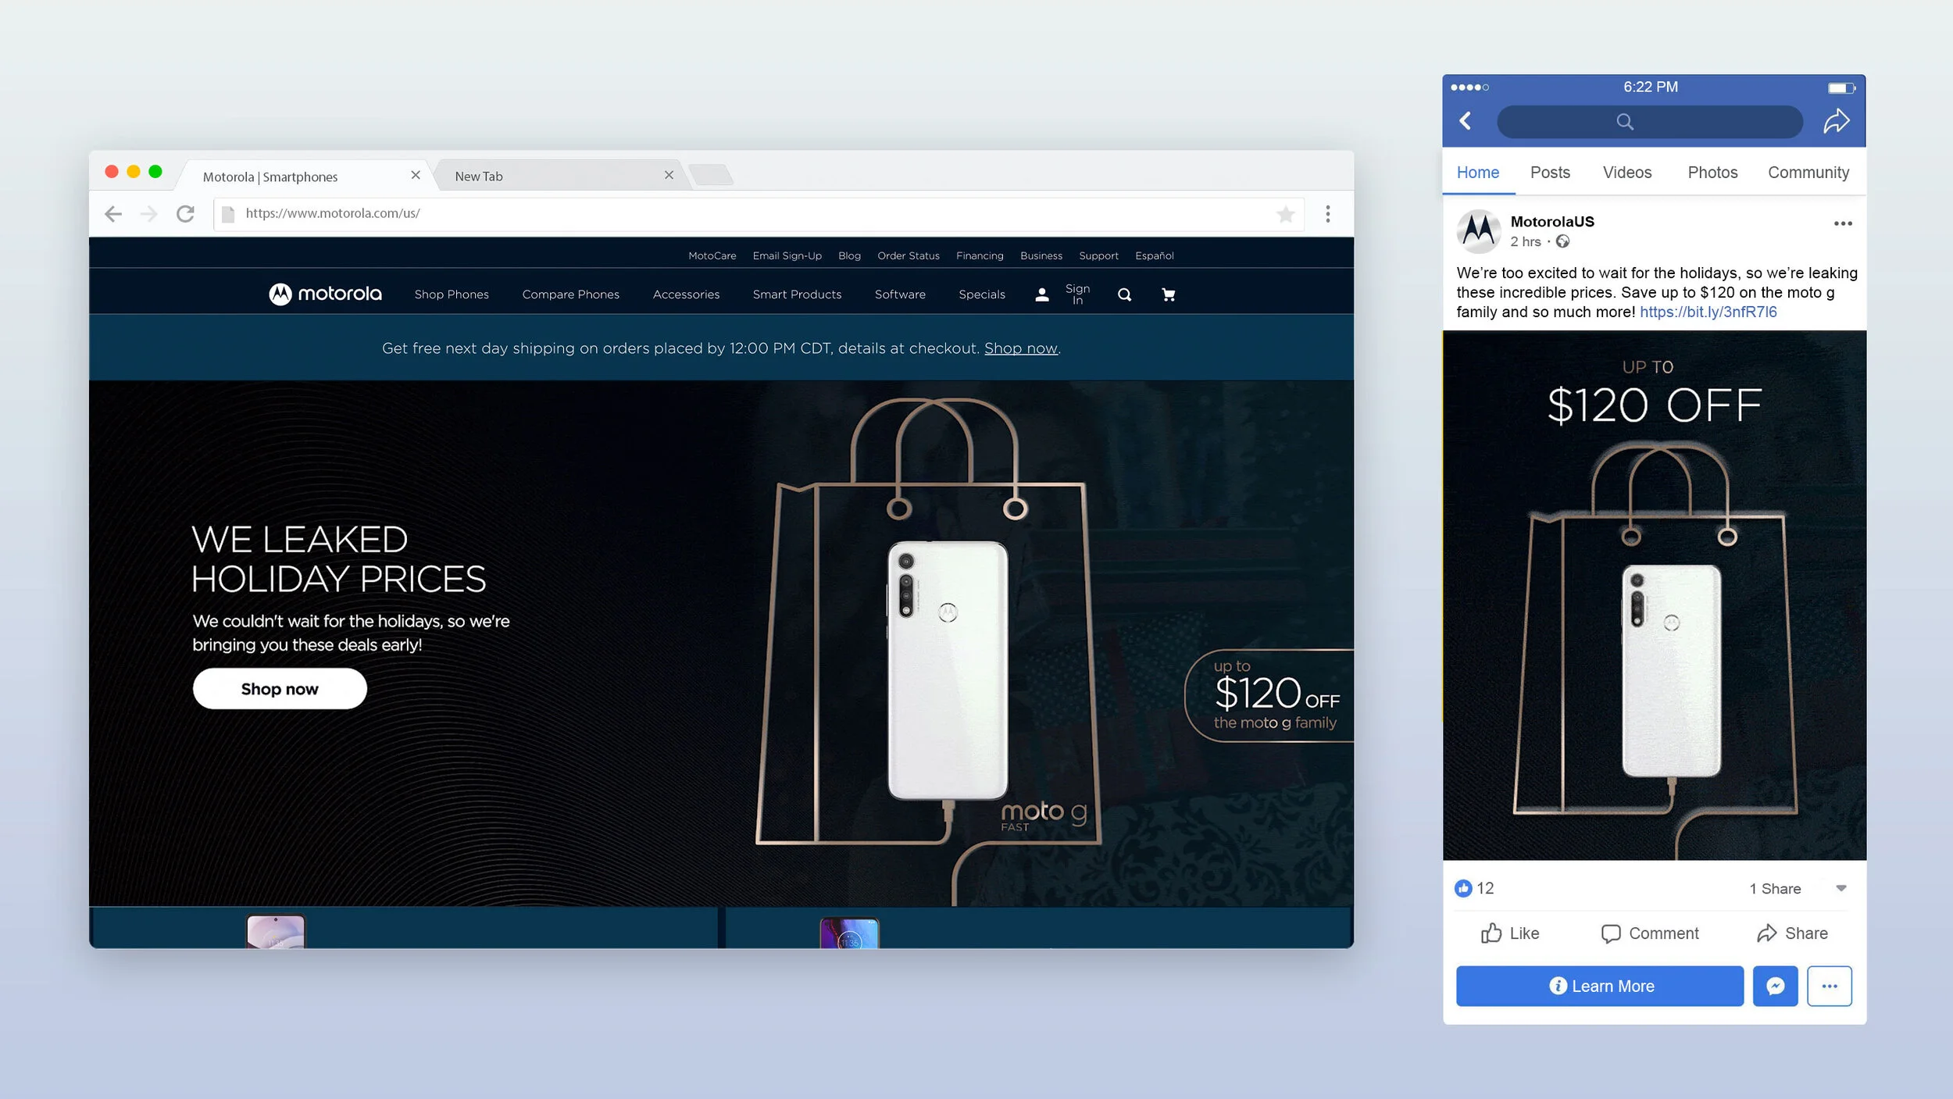Switch to Facebook Posts tab
This screenshot has height=1099, width=1953.
point(1550,173)
